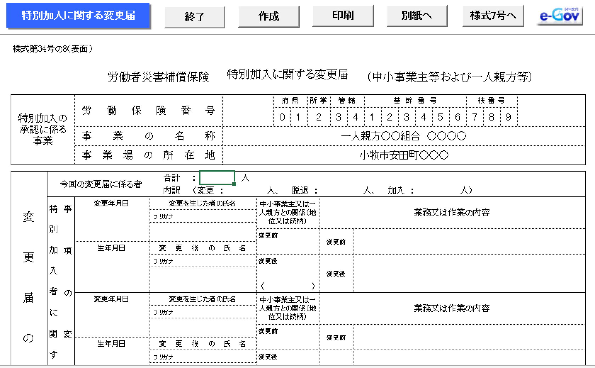Click the 終了 button

[194, 16]
